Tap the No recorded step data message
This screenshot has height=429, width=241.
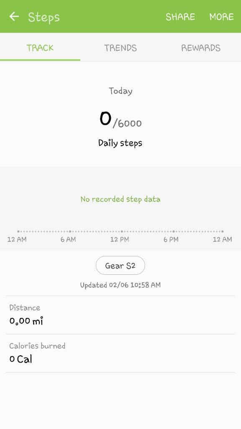120,199
